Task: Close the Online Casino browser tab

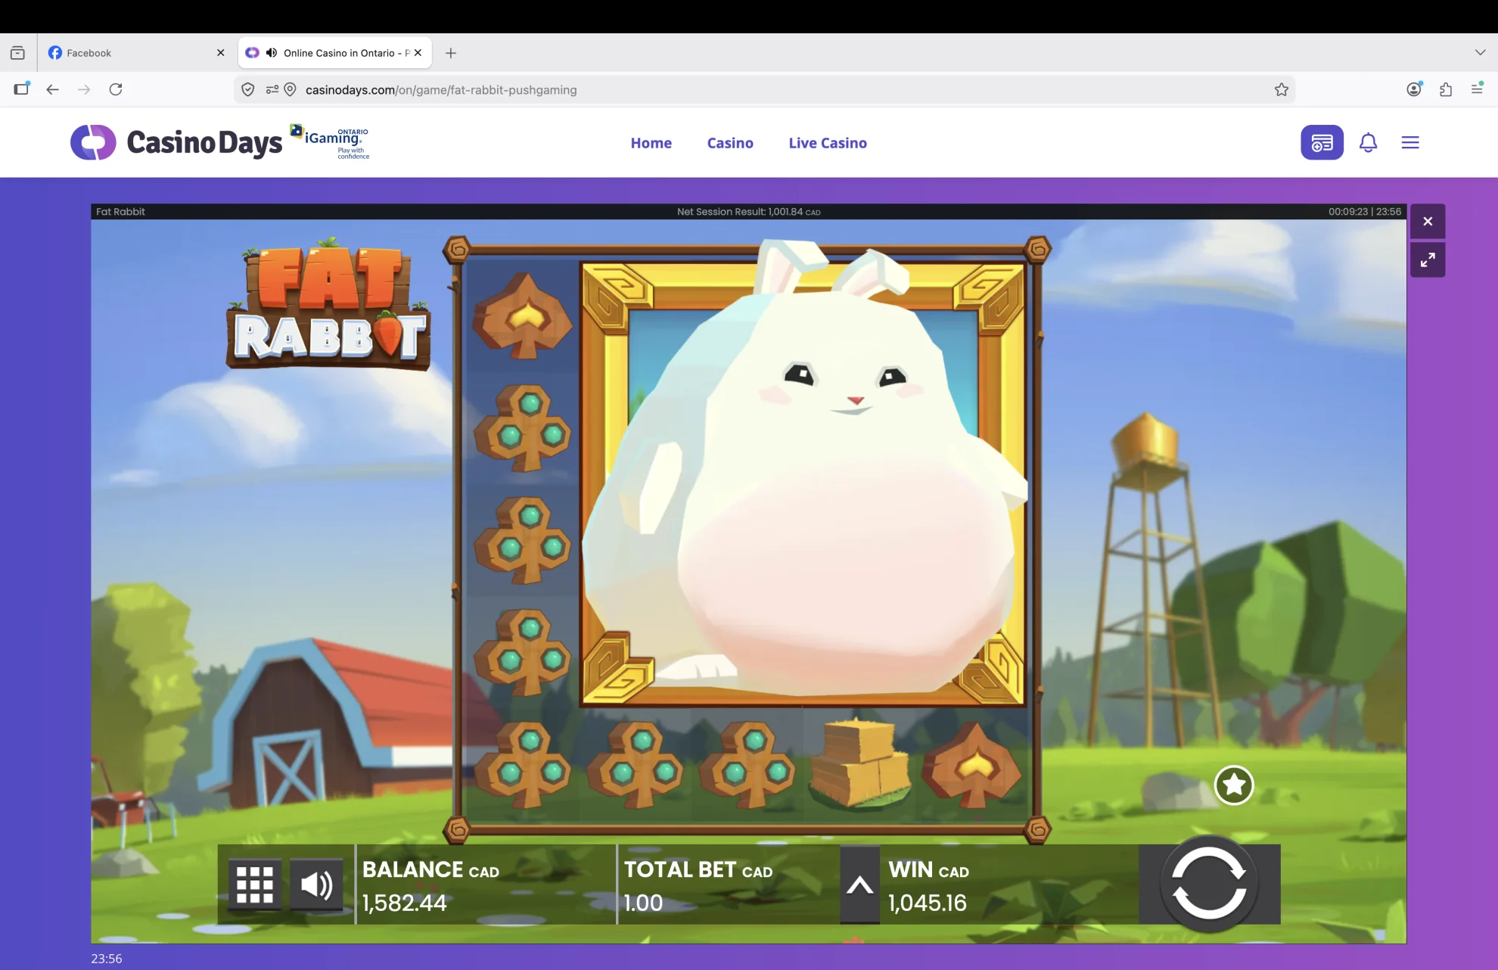Action: coord(418,53)
